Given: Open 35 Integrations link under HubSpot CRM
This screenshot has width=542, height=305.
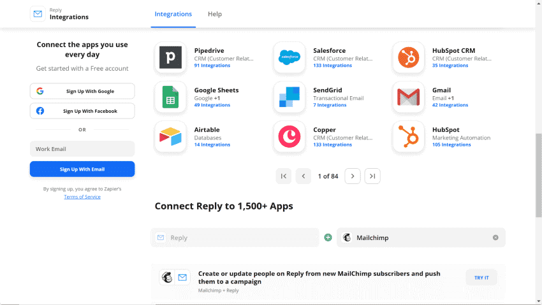Looking at the screenshot, I should coord(450,66).
